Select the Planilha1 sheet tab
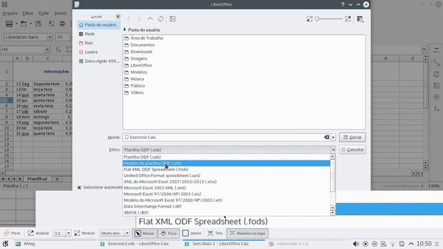443x249 pixels. click(x=37, y=179)
